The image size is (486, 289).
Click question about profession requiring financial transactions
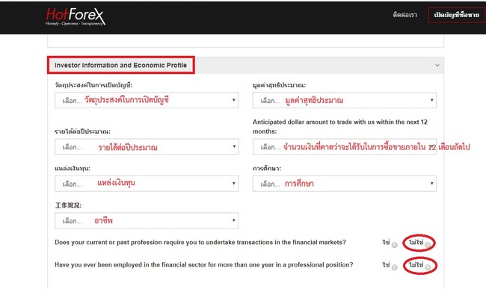[x=200, y=242]
